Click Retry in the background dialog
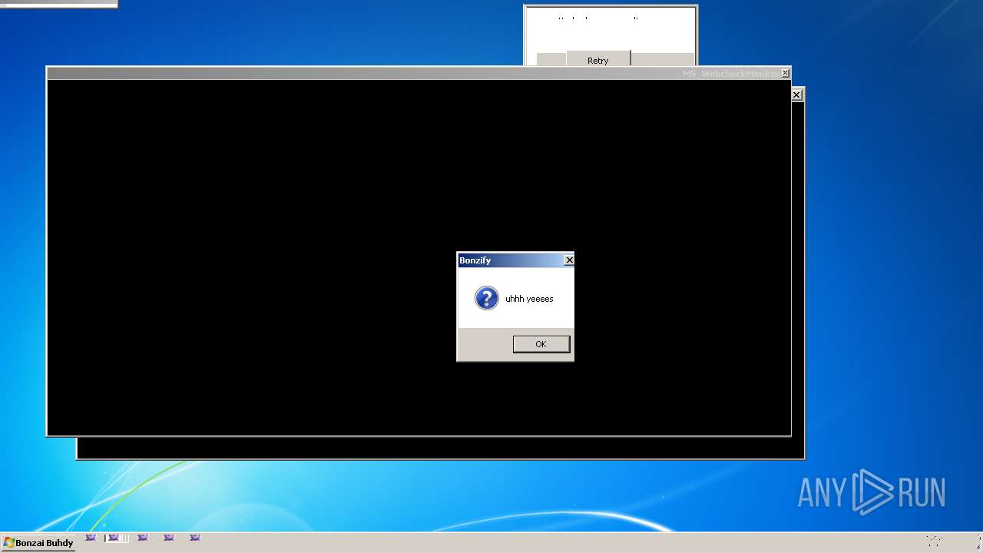Viewport: 983px width, 553px height. pyautogui.click(x=598, y=60)
